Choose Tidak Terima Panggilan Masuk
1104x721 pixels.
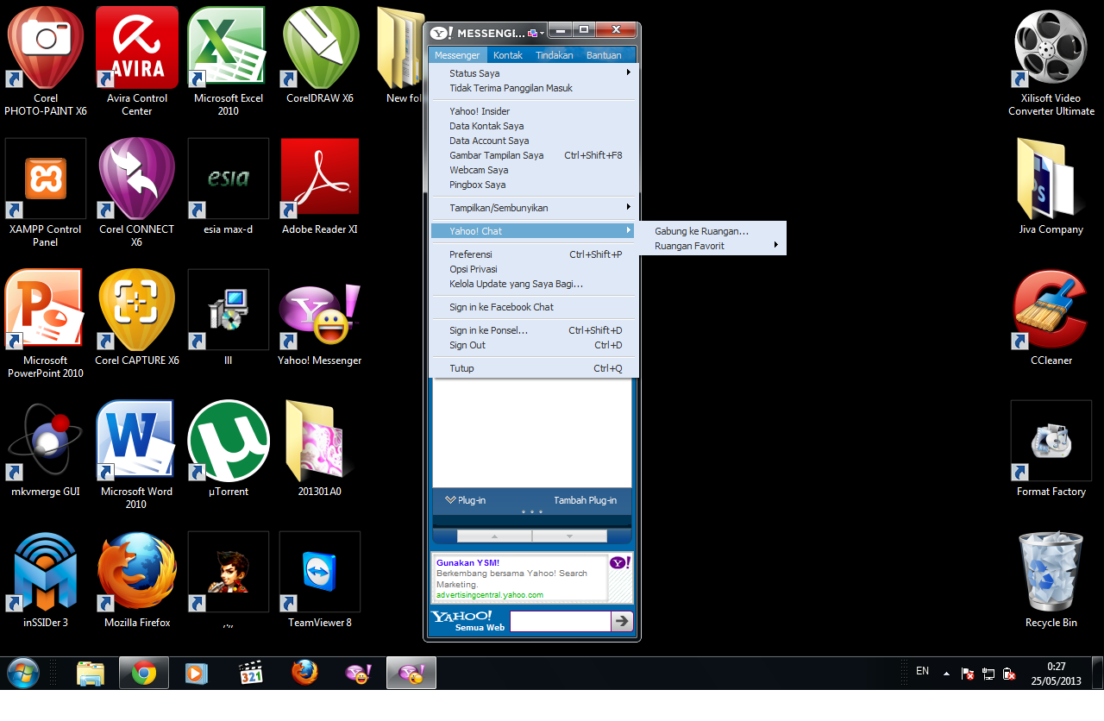point(533,88)
